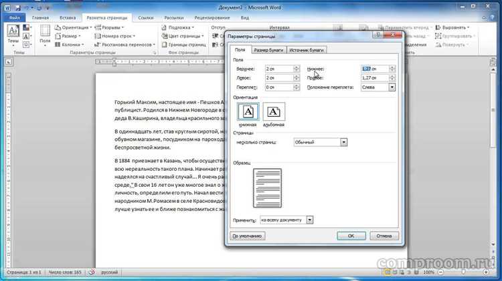
Task: Open Параметры страницы dialog launcher
Action: click(155, 52)
